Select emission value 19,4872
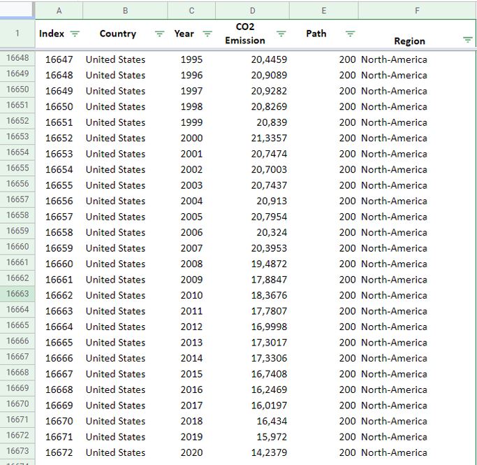The height and width of the screenshot is (465, 477). [x=252, y=264]
